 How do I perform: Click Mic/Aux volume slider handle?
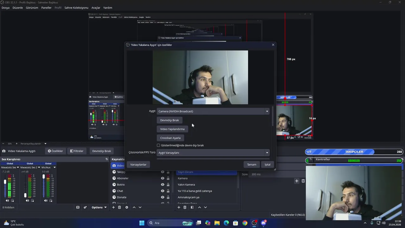click(x=44, y=177)
